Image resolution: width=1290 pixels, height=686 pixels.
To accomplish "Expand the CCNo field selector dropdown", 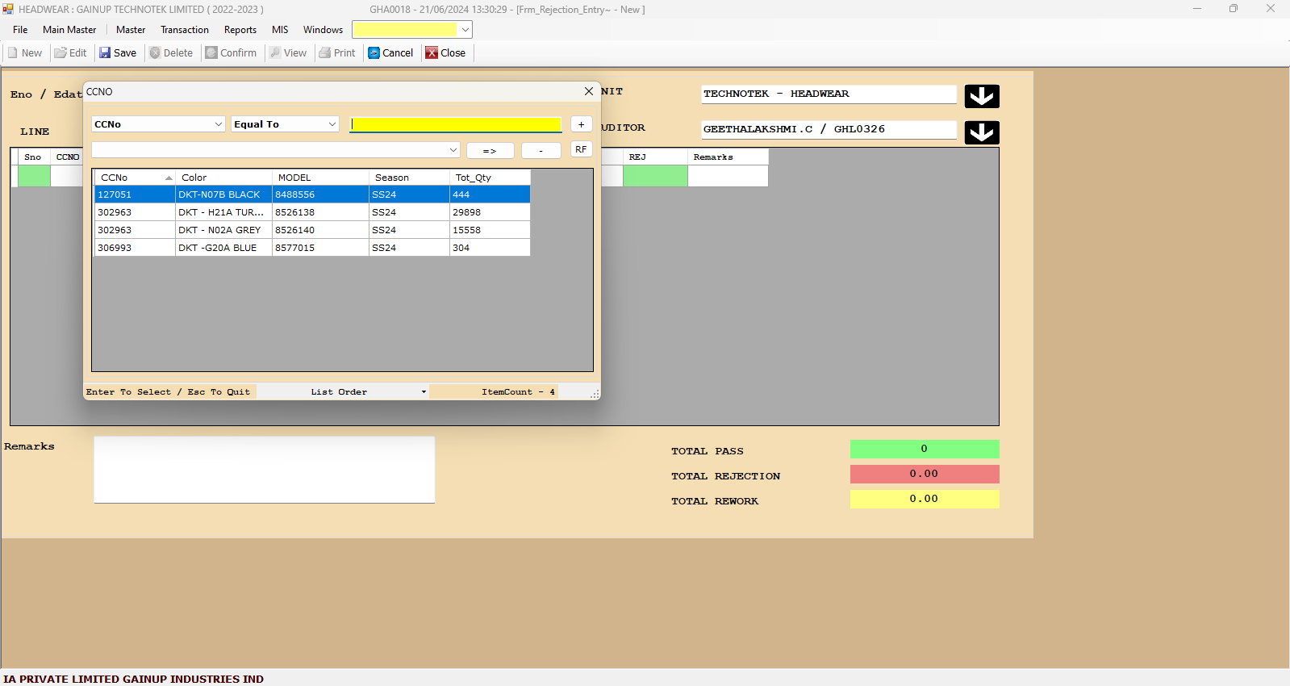I will pyautogui.click(x=218, y=124).
